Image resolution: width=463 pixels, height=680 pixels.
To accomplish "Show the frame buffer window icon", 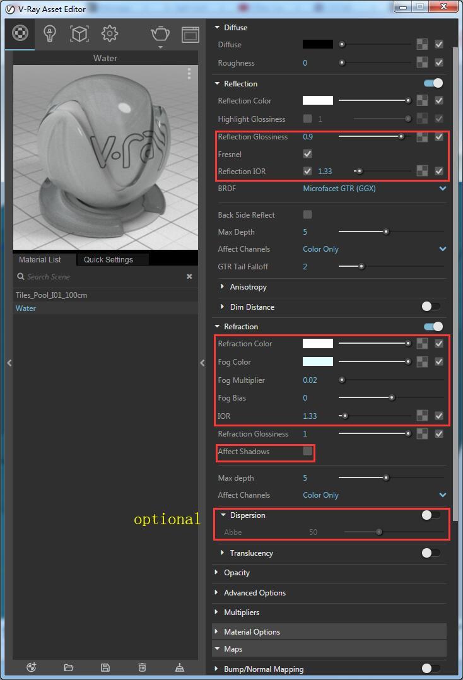I will [190, 34].
